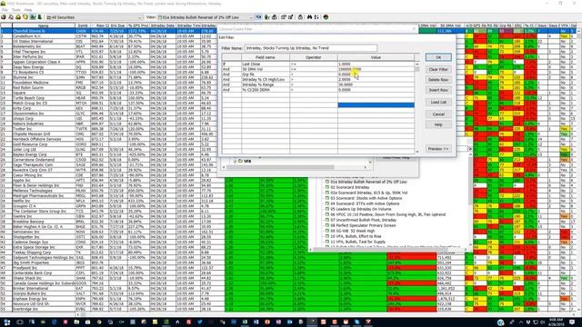Viewport: 582px width, 327px height.
Task: Click the filter grid scrollbar down arrow
Action: (417, 151)
